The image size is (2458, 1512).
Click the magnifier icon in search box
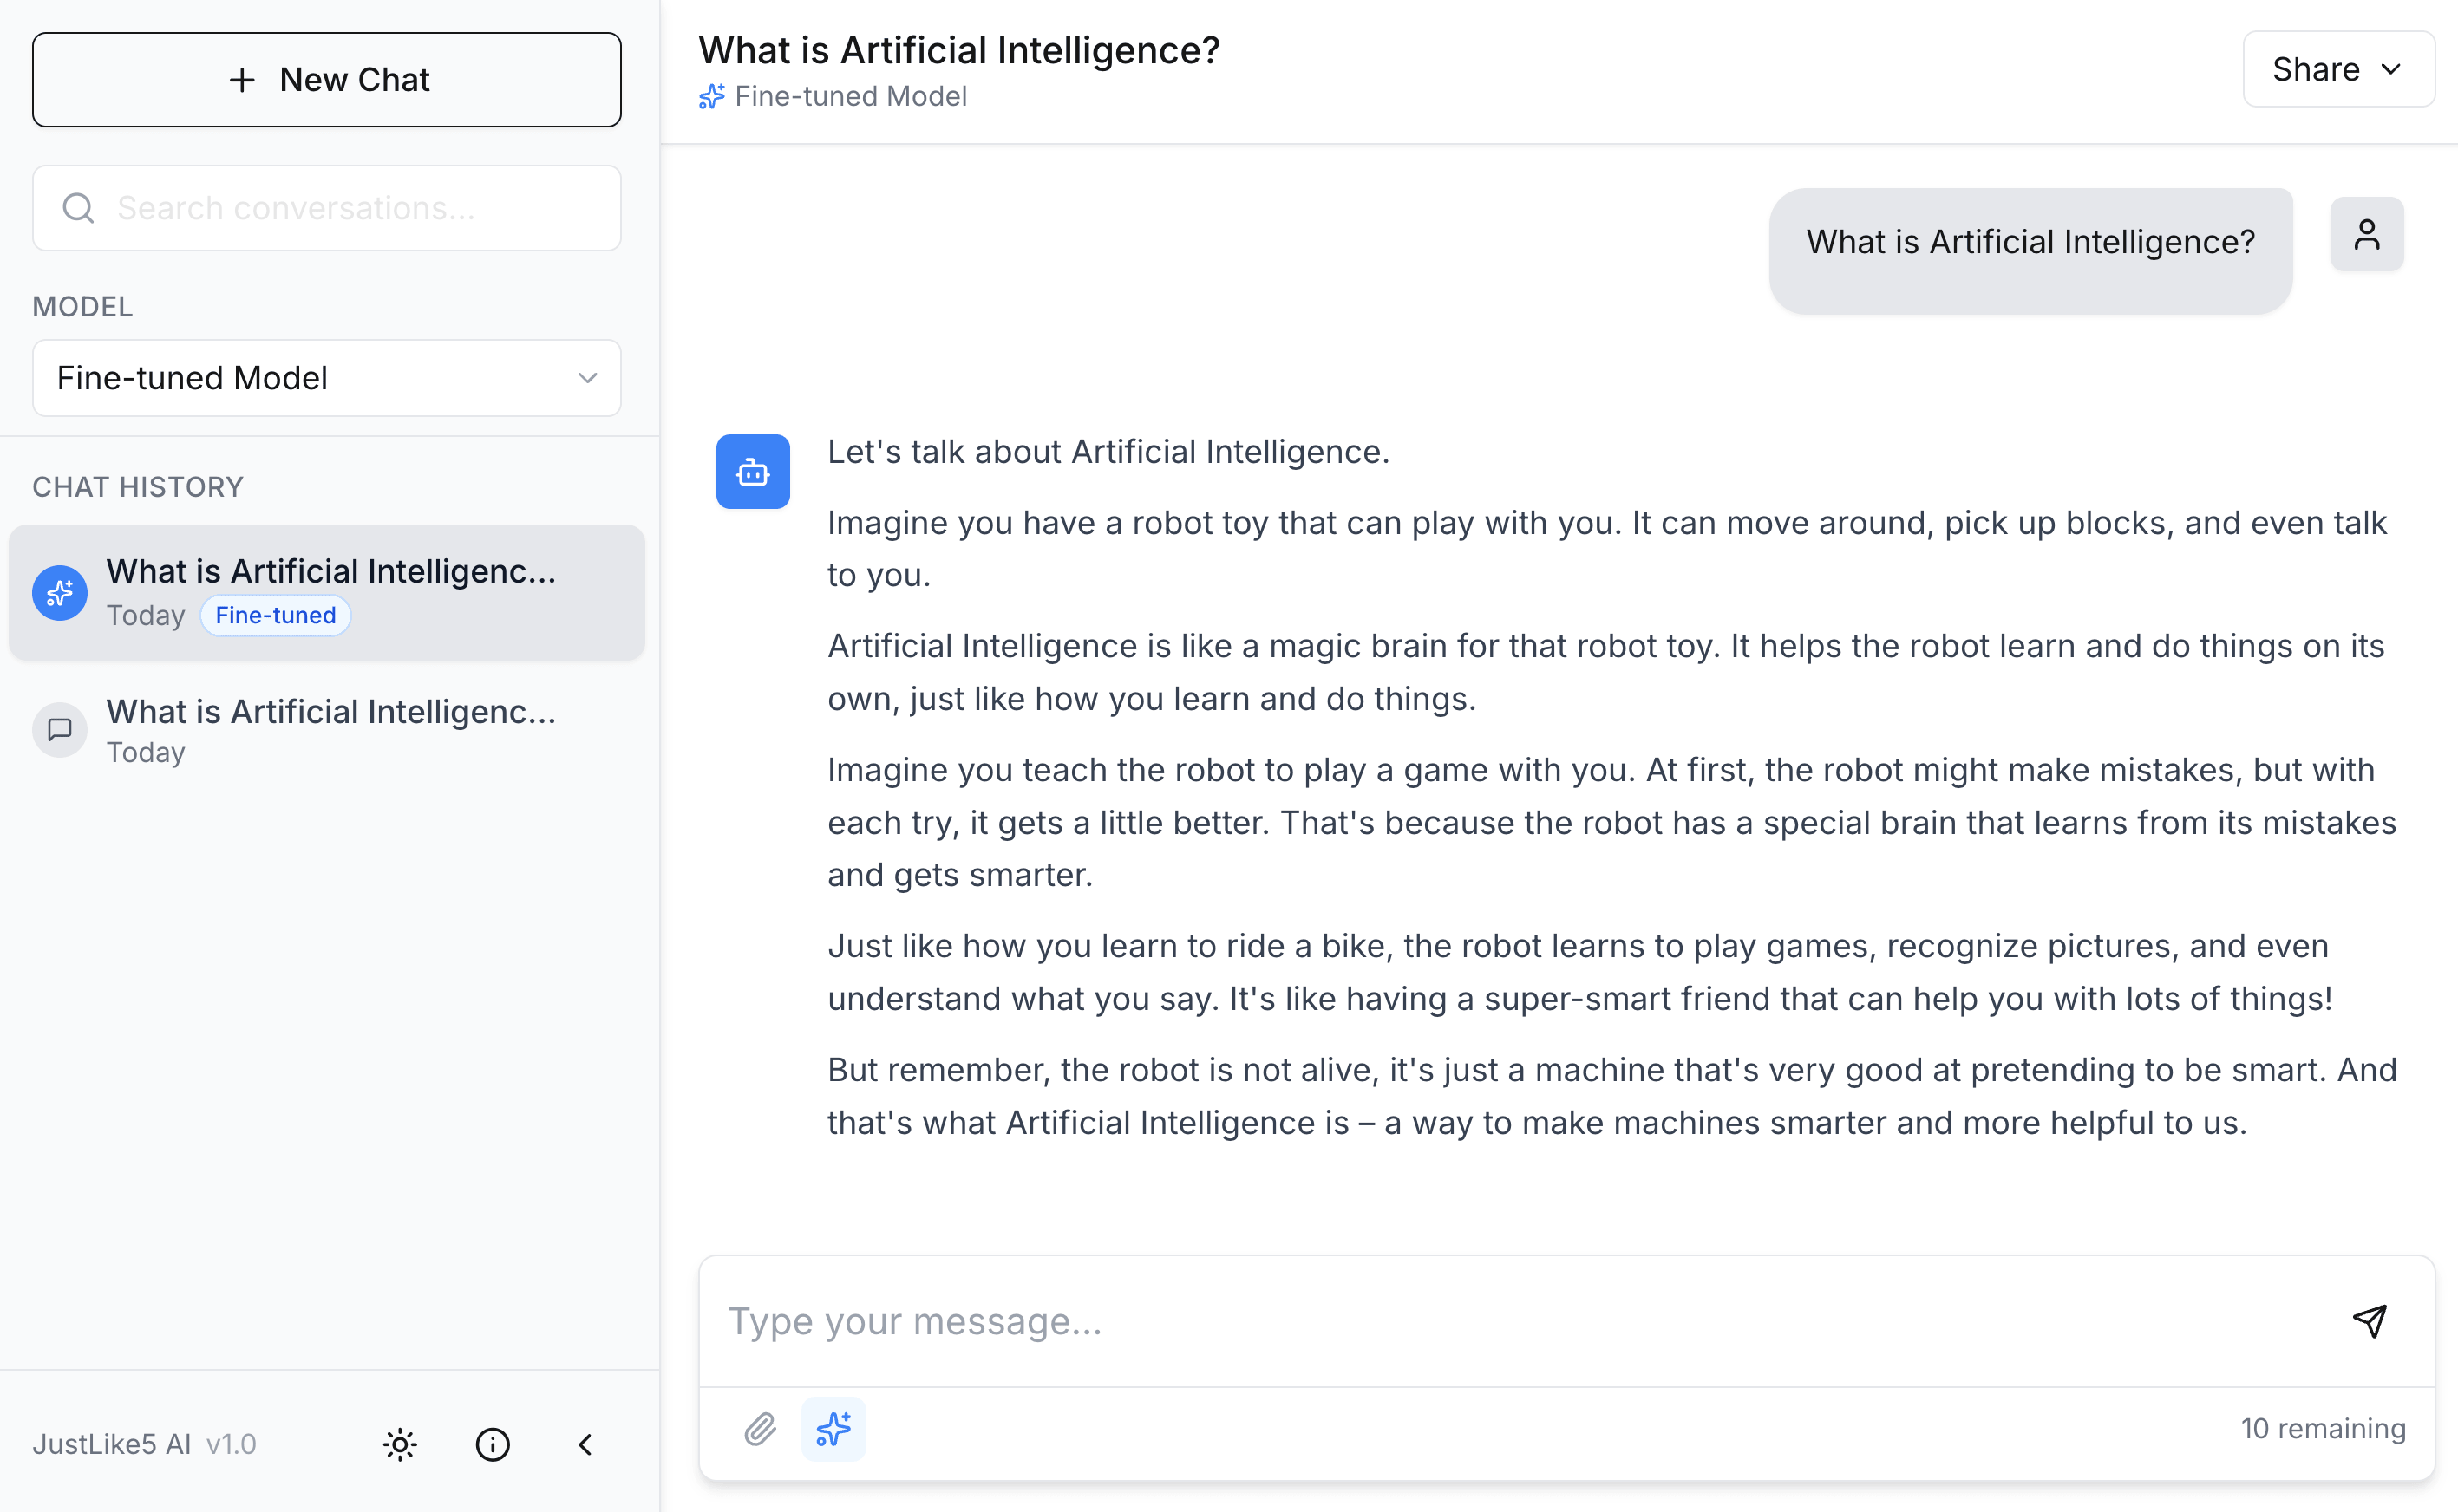click(78, 208)
